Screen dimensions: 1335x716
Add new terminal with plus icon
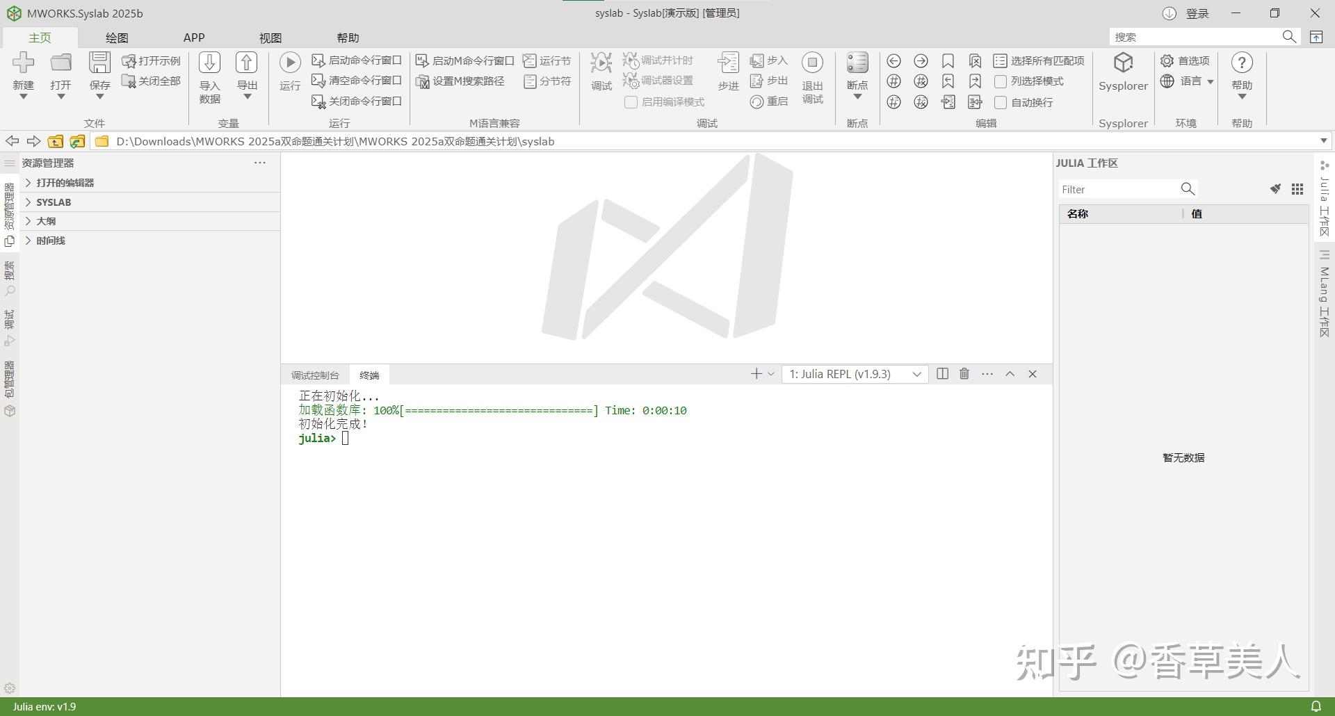tap(756, 374)
